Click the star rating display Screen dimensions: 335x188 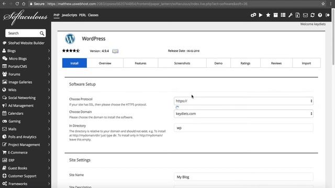(x=71, y=51)
